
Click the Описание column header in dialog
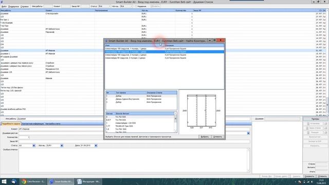click(x=194, y=45)
